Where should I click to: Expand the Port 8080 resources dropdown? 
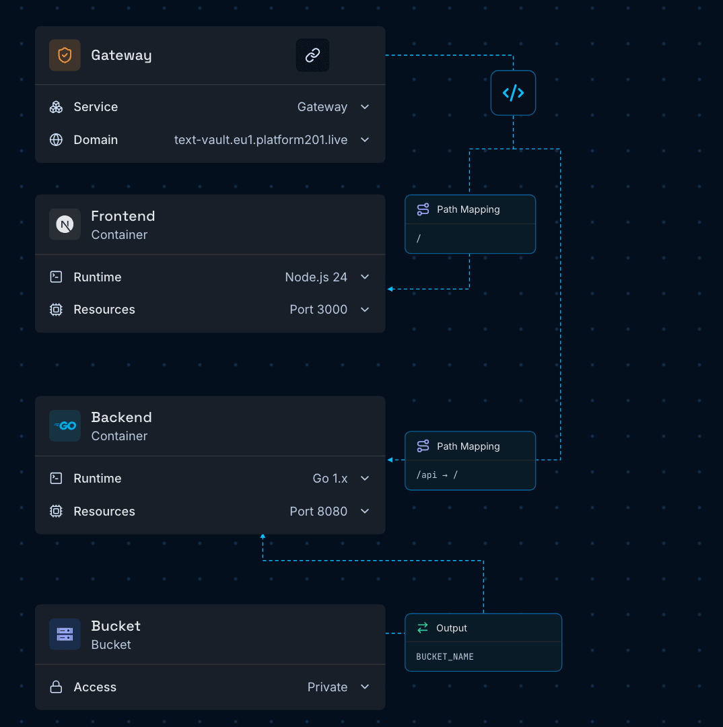365,511
